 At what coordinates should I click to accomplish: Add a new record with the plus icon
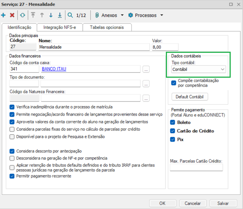(3, 15)
